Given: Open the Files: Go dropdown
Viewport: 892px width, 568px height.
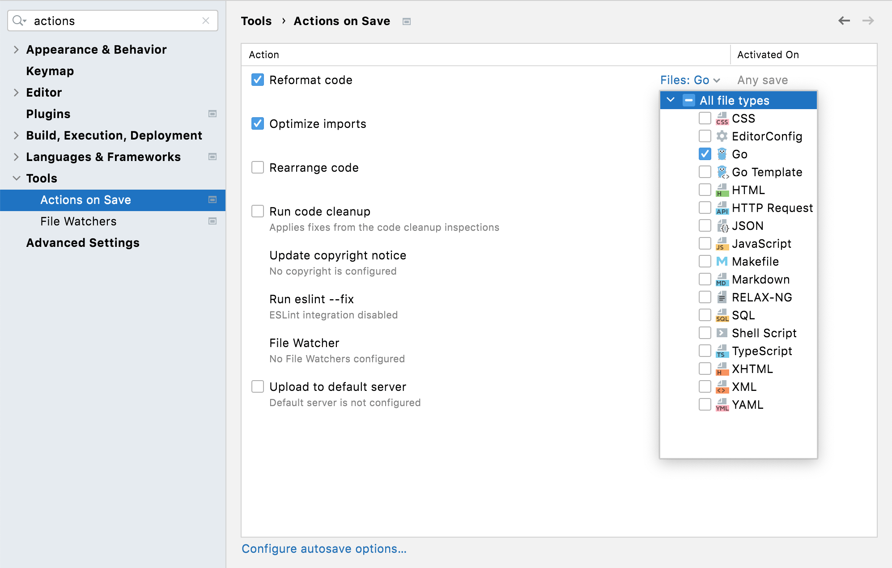Looking at the screenshot, I should [x=690, y=80].
